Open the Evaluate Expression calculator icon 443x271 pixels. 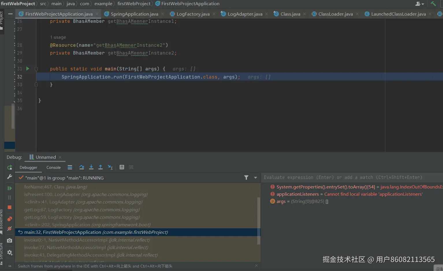point(122,167)
